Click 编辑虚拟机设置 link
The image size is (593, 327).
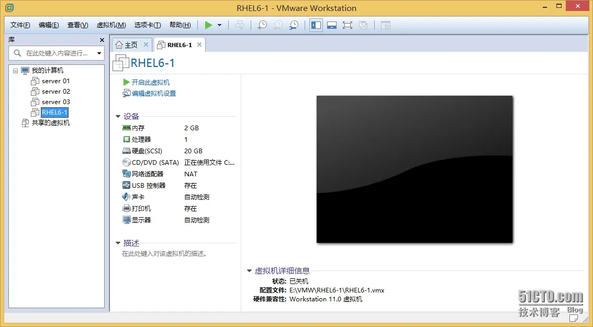pyautogui.click(x=153, y=93)
